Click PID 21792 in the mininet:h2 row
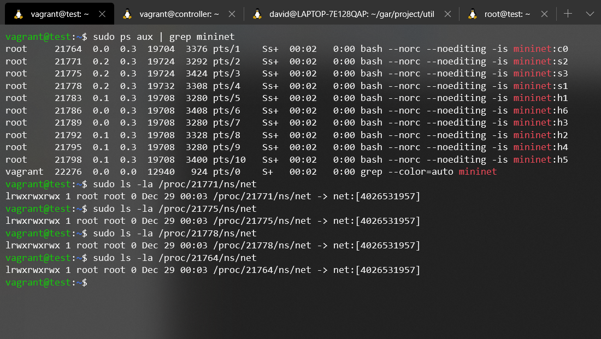Image resolution: width=601 pixels, height=339 pixels. pyautogui.click(x=68, y=135)
